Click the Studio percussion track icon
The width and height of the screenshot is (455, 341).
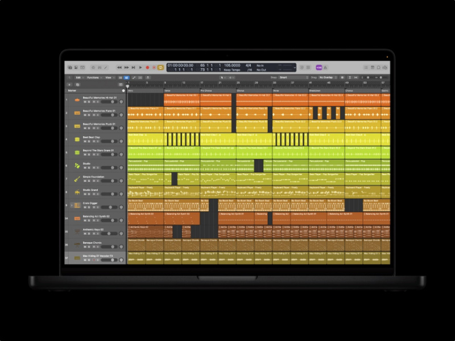(77, 165)
